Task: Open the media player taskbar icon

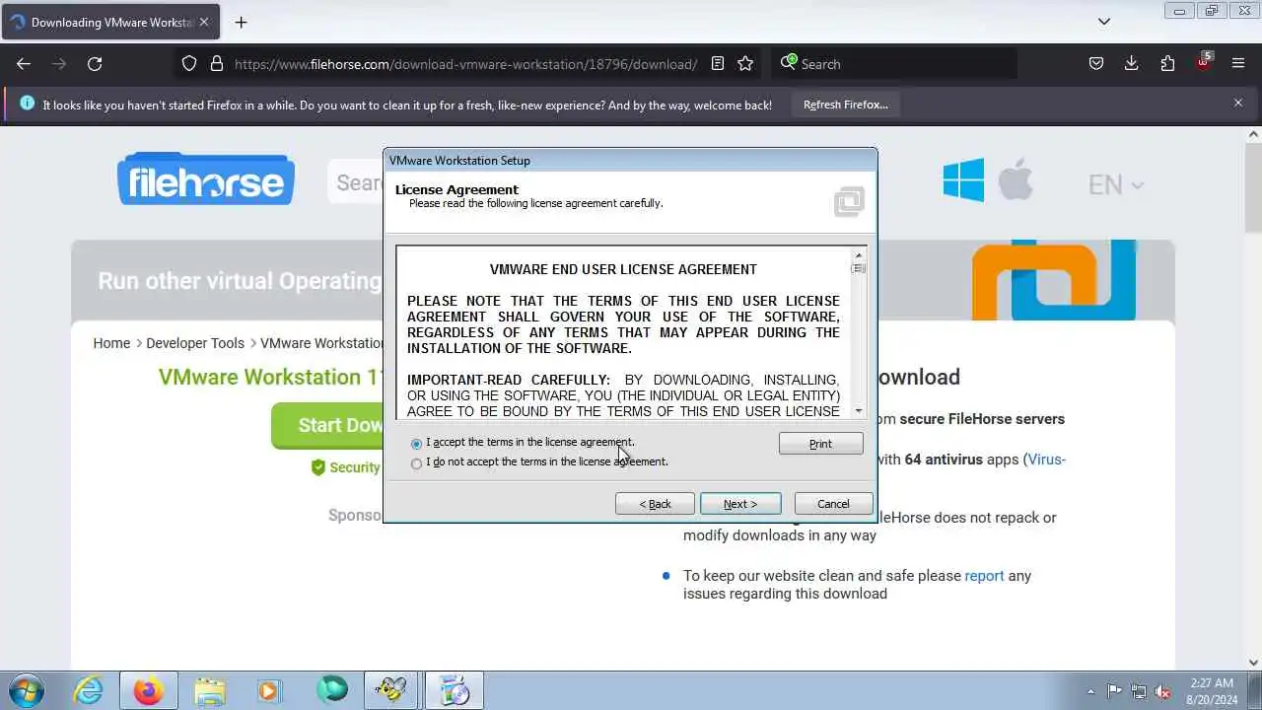Action: [269, 690]
